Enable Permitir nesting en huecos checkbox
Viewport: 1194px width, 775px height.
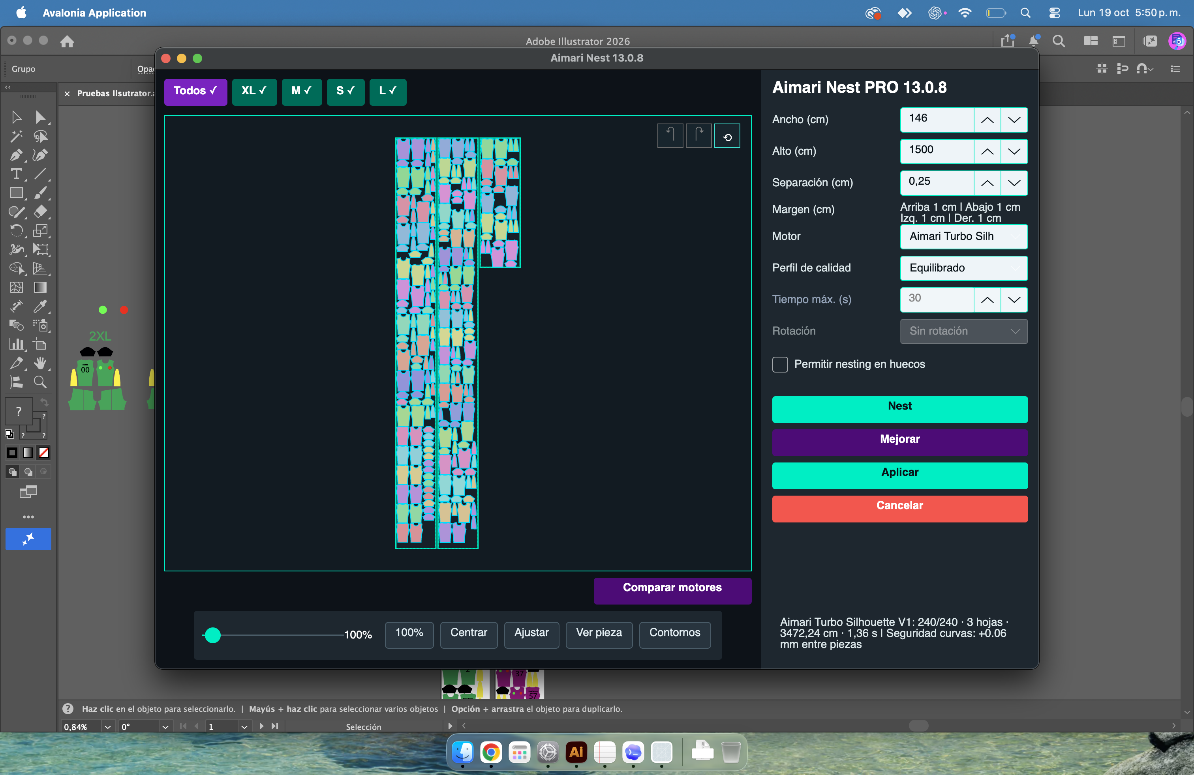coord(779,365)
